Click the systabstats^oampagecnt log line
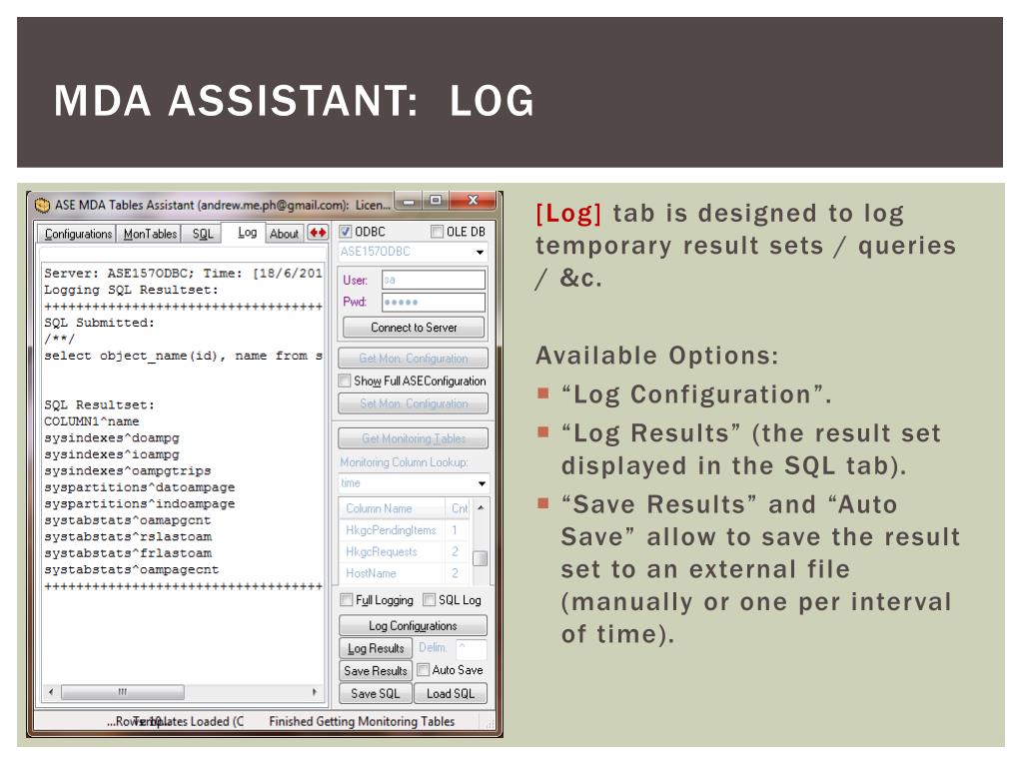 tap(131, 569)
